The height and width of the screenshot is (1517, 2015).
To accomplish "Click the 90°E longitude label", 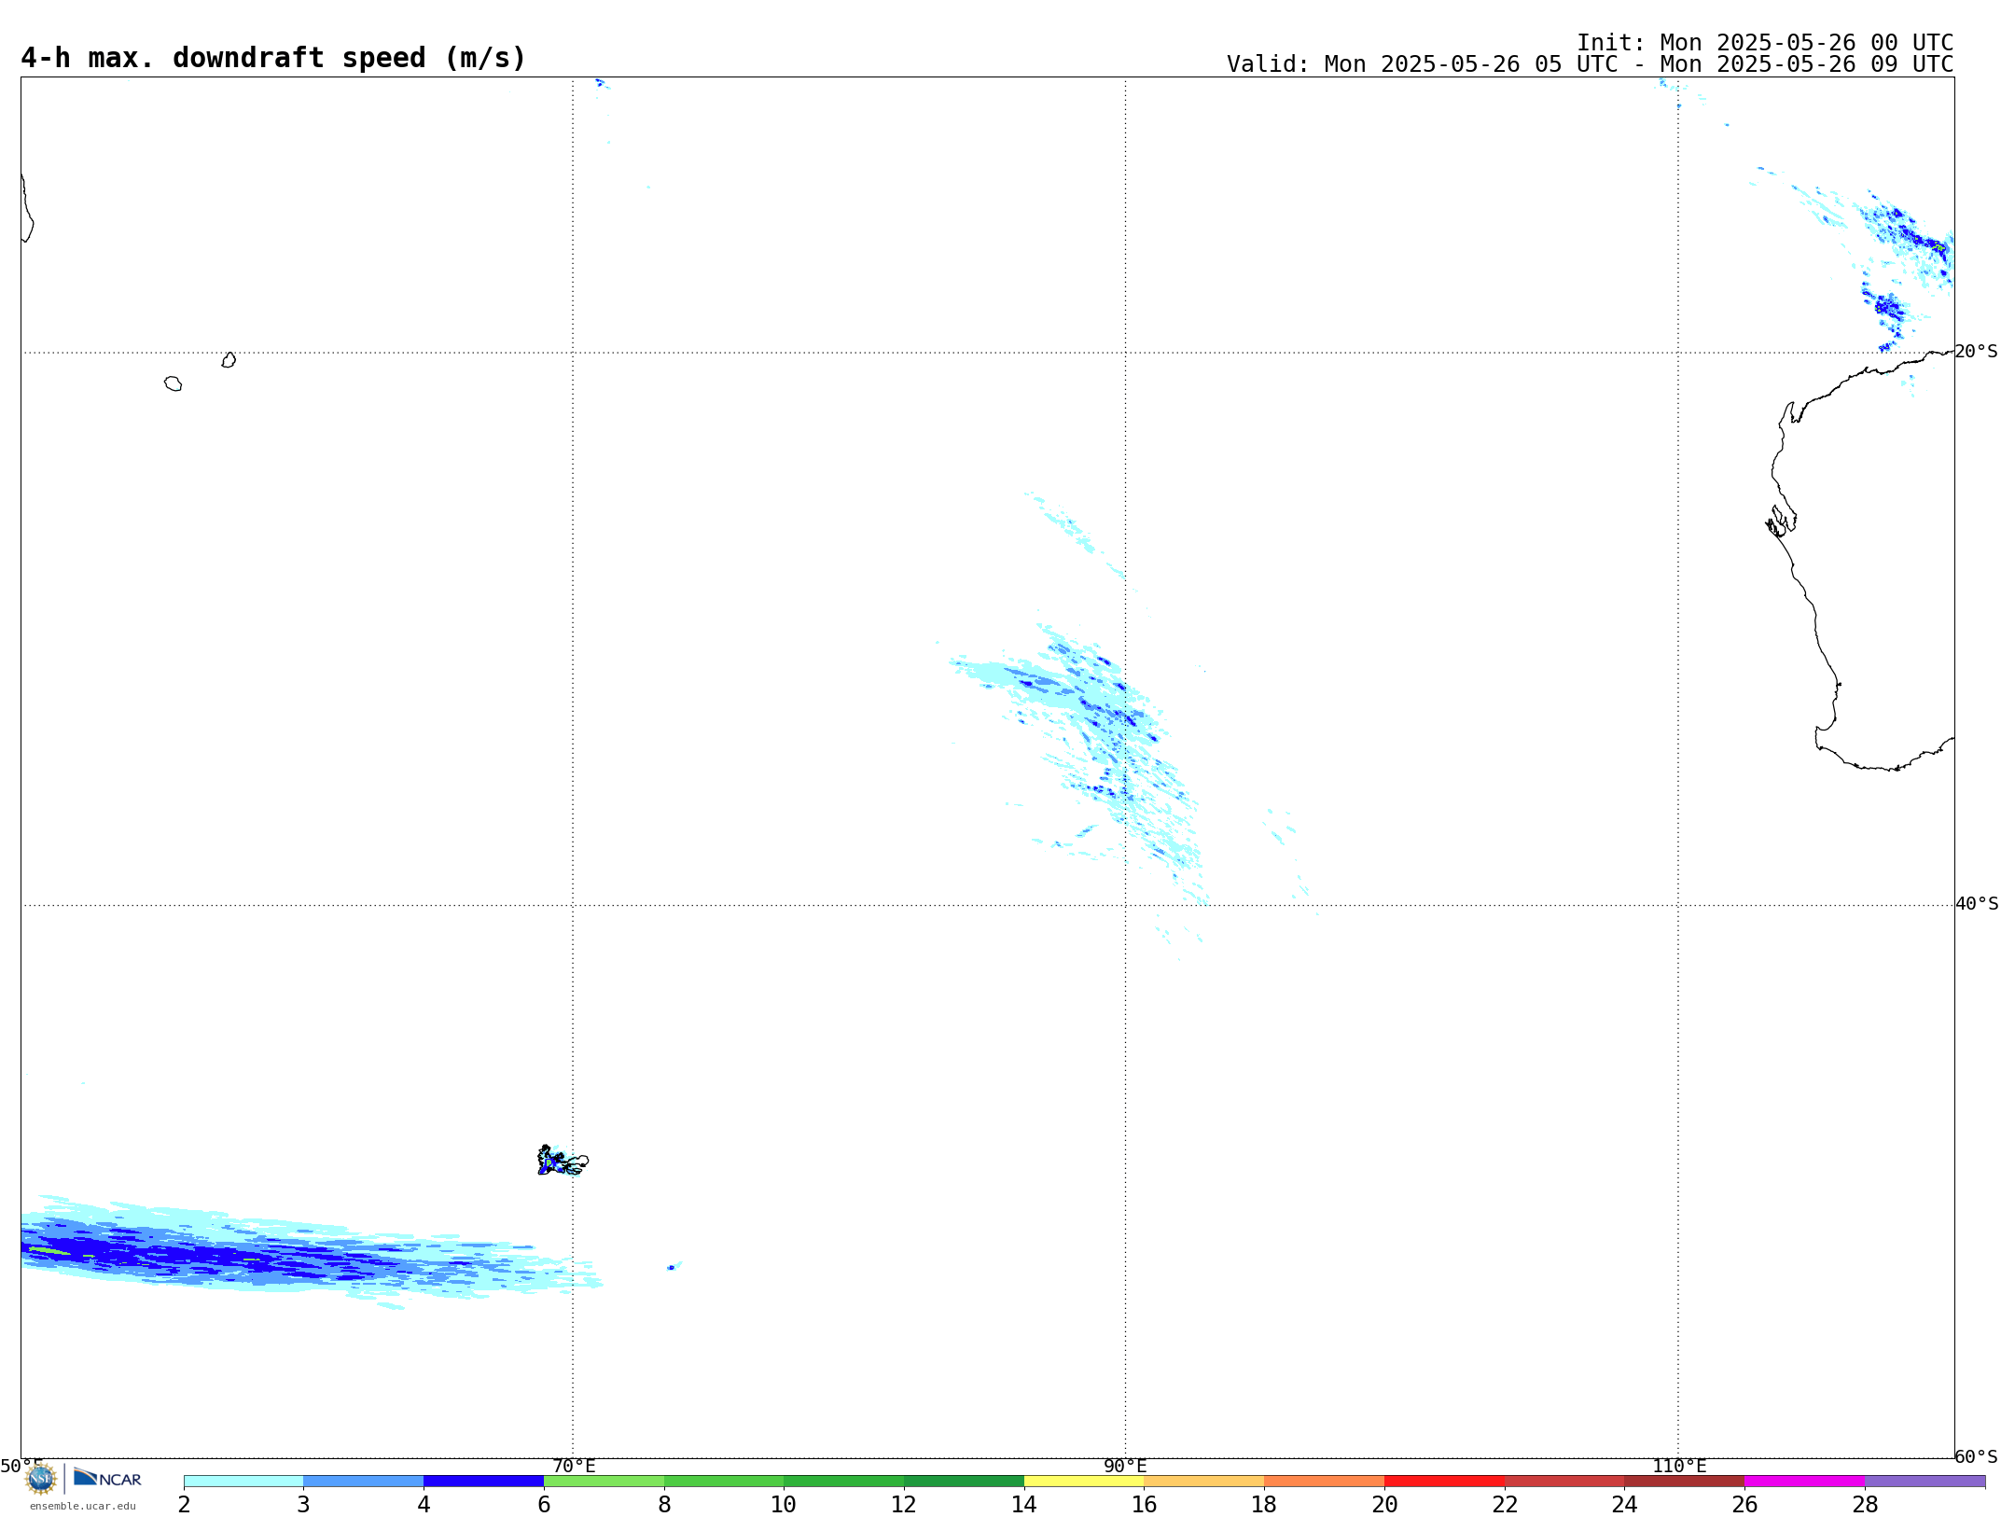I will coord(1125,1466).
